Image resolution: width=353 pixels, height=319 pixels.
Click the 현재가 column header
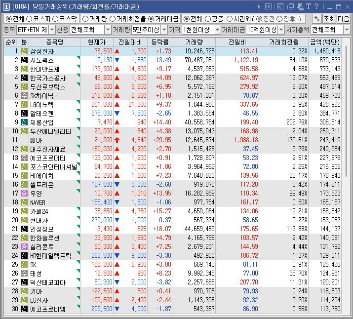97,42
